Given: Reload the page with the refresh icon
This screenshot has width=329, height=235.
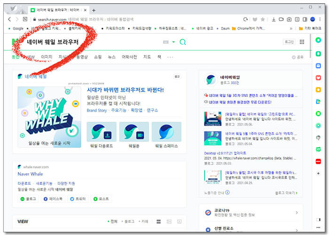Looking at the screenshot, I should [x=245, y=20].
